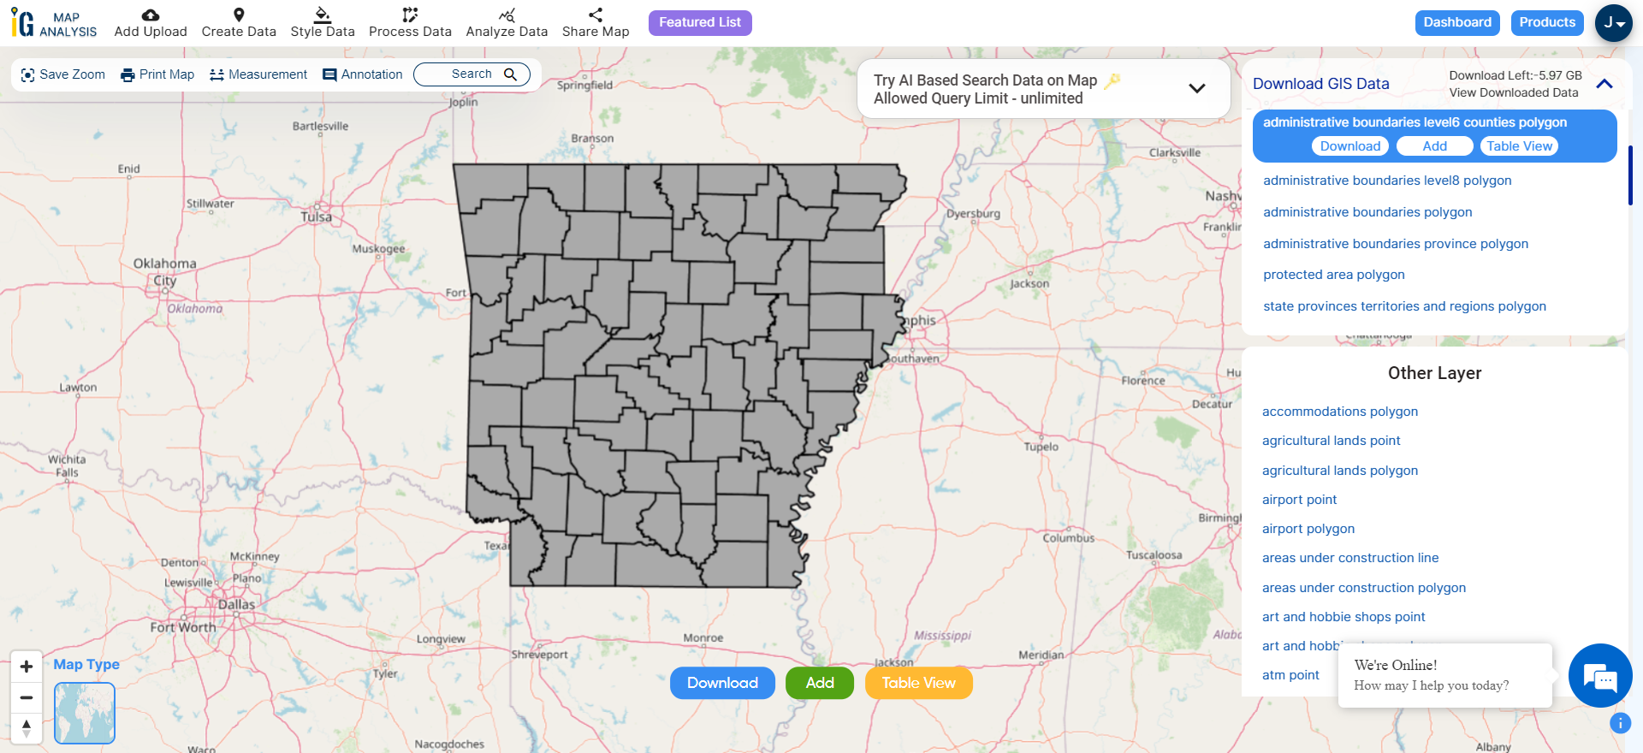The width and height of the screenshot is (1643, 753).
Task: Reset map north compass arrow
Action: pos(27,728)
